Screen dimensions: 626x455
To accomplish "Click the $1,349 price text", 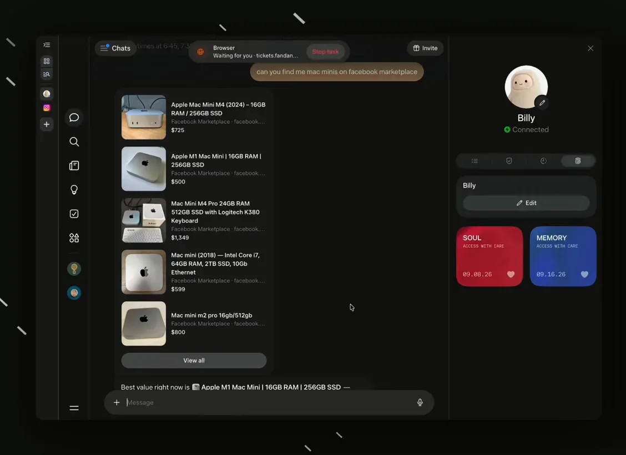I will (180, 237).
